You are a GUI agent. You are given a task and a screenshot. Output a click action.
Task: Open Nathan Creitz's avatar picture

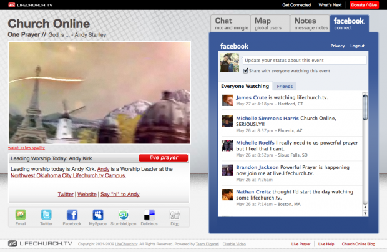(228, 195)
